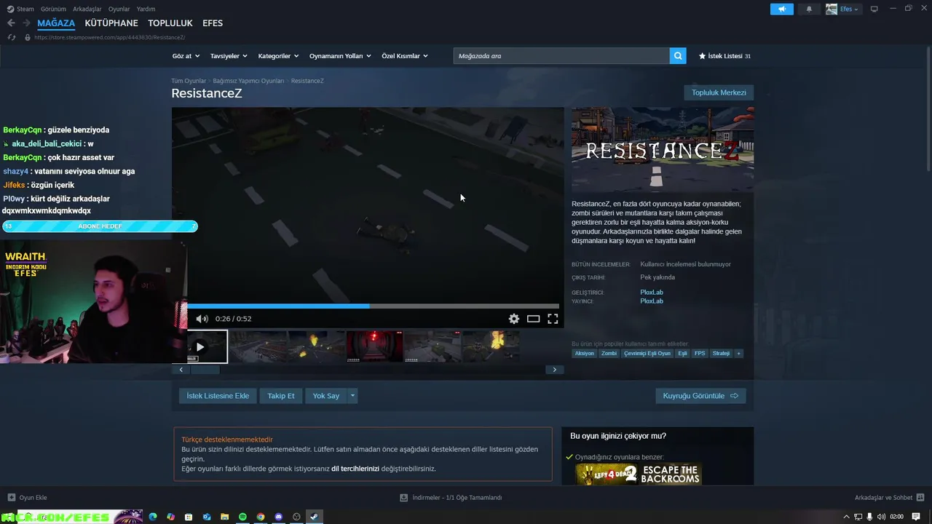Screen dimensions: 932x524
Task: Click Kuyruğu Görüntüle button
Action: [700, 396]
